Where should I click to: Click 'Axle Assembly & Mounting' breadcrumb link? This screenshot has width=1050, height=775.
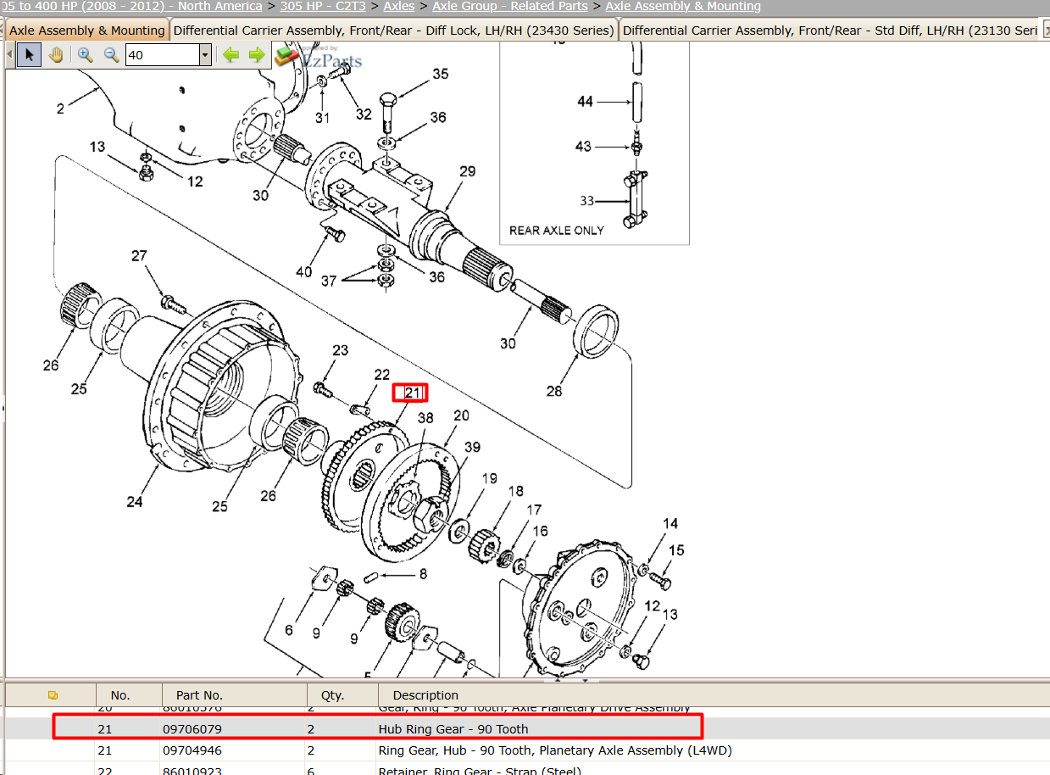[683, 6]
